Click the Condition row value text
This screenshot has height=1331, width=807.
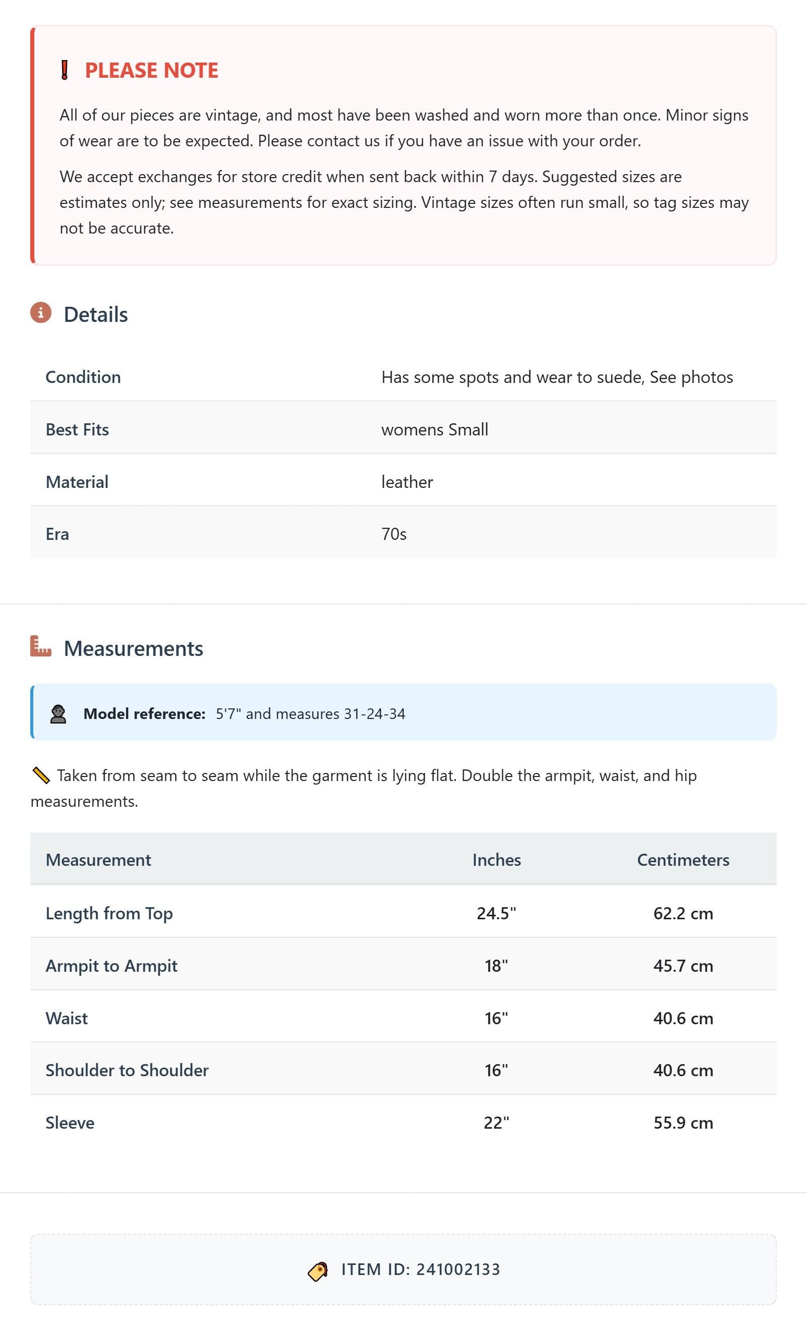point(557,377)
